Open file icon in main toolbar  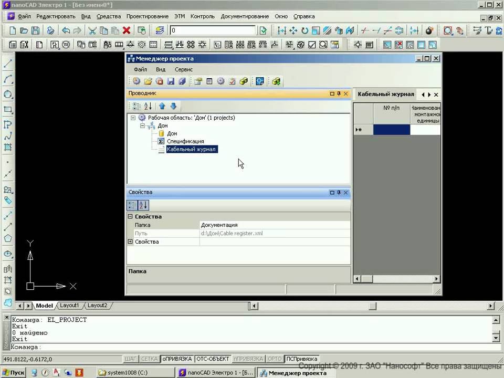coord(24,30)
